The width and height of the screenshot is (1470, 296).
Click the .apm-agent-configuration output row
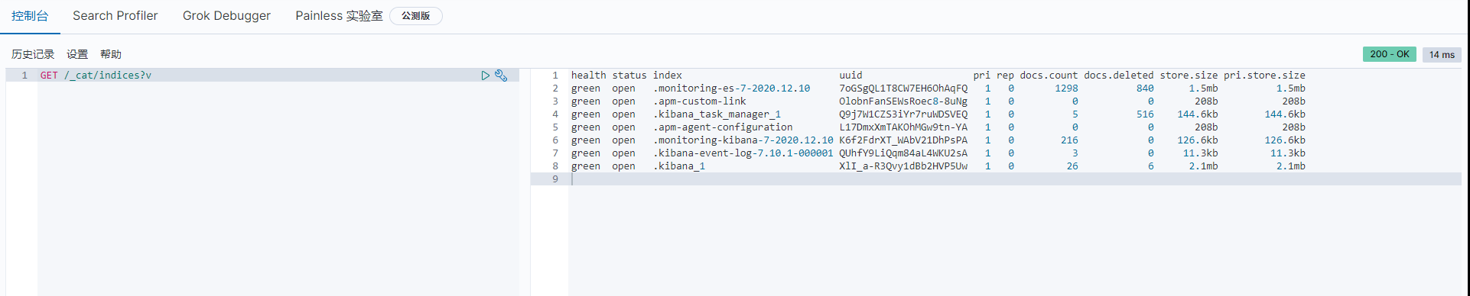[938, 127]
